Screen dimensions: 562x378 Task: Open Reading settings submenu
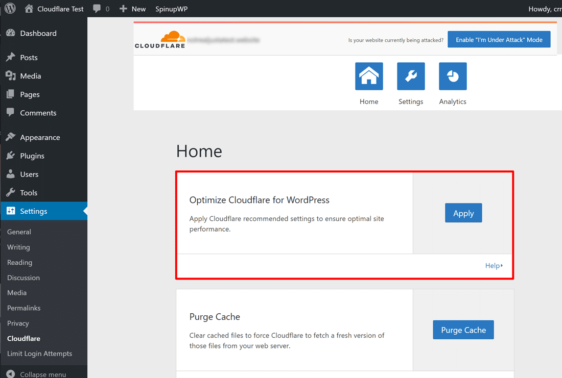click(x=20, y=262)
